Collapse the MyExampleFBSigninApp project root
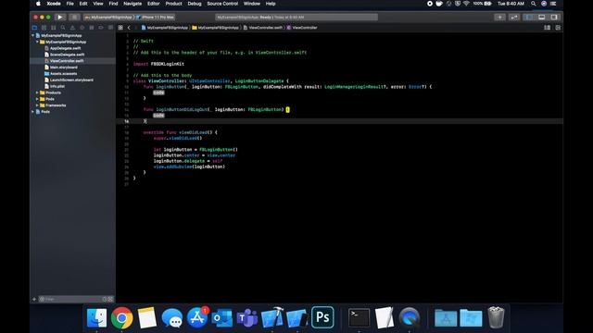This screenshot has height=333, width=593. 33,35
